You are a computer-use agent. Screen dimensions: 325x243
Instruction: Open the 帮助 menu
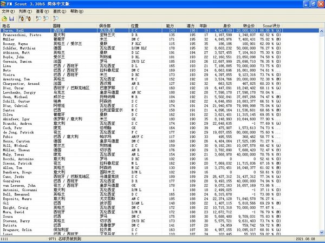click(x=77, y=11)
